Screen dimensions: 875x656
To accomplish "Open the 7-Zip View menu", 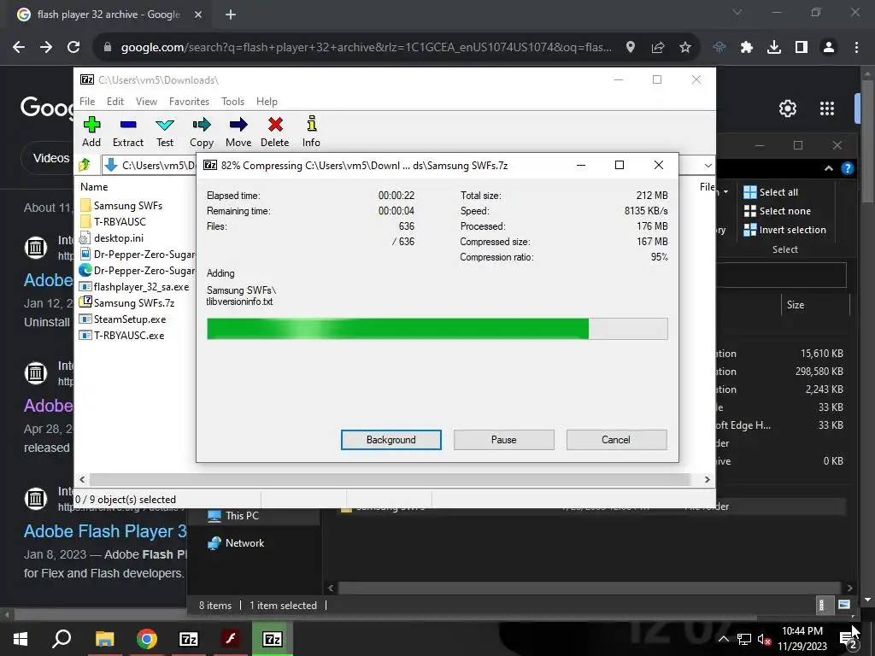I will coord(146,102).
